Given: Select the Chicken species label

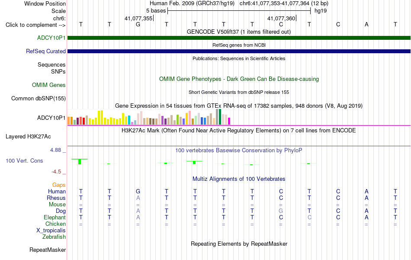Looking at the screenshot, I should point(55,224).
